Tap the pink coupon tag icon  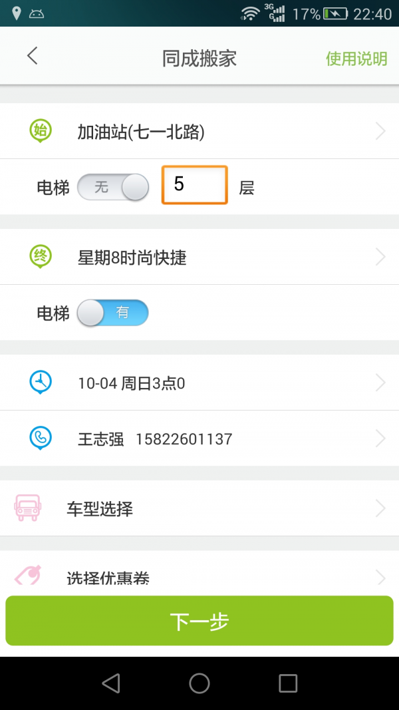29,575
